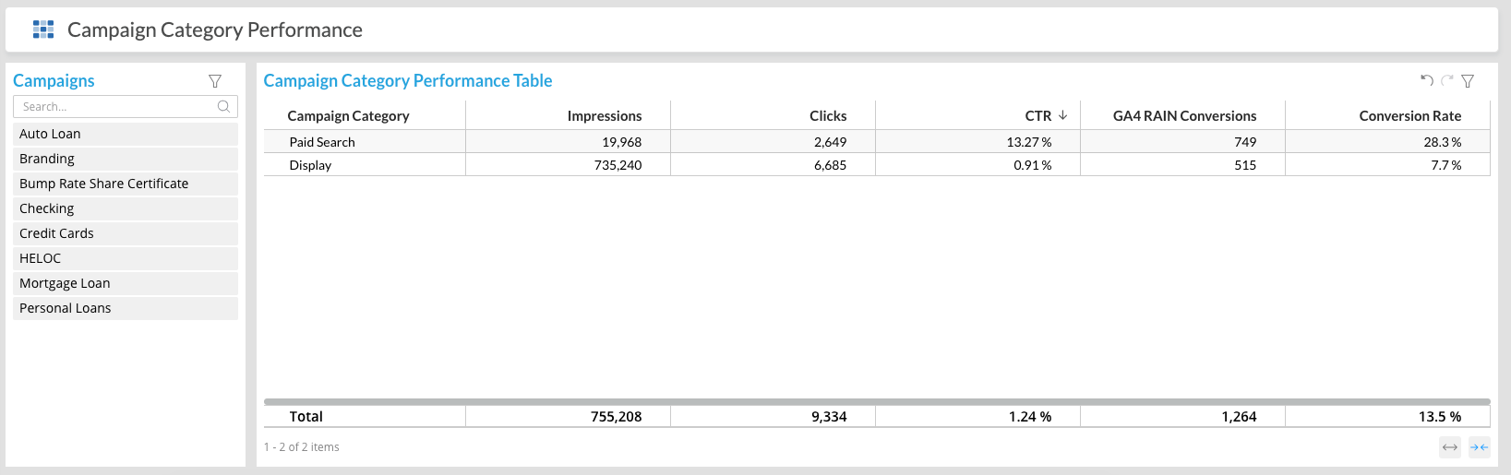The height and width of the screenshot is (475, 1511).
Task: Select Auto Loan in Campaigns list
Action: 51,134
